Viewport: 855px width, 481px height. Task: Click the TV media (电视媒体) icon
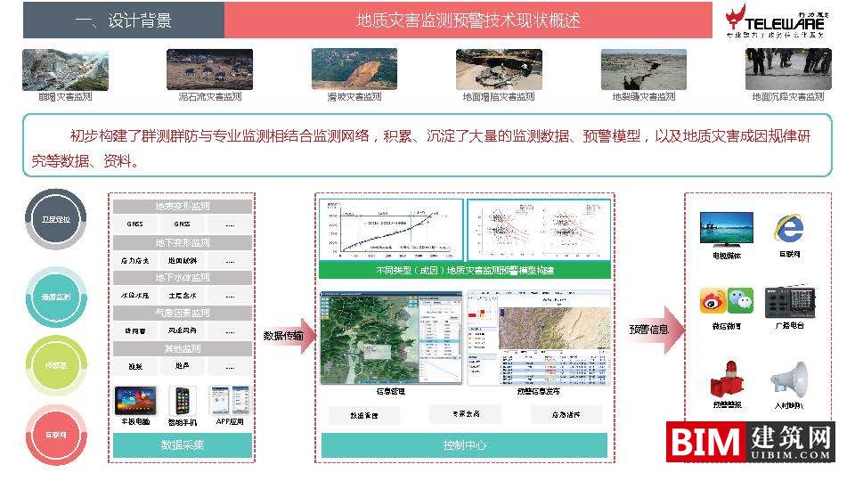pos(726,228)
